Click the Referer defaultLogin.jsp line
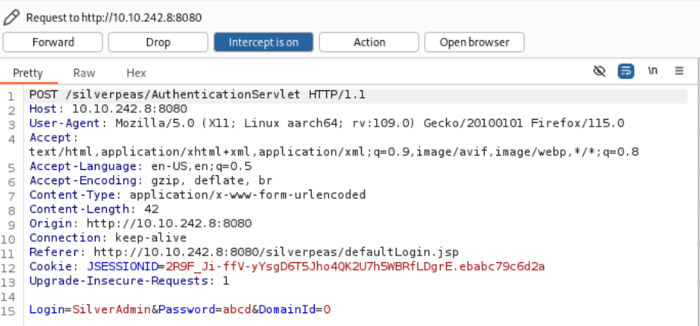Screen dimensions: 700x326 pos(244,252)
